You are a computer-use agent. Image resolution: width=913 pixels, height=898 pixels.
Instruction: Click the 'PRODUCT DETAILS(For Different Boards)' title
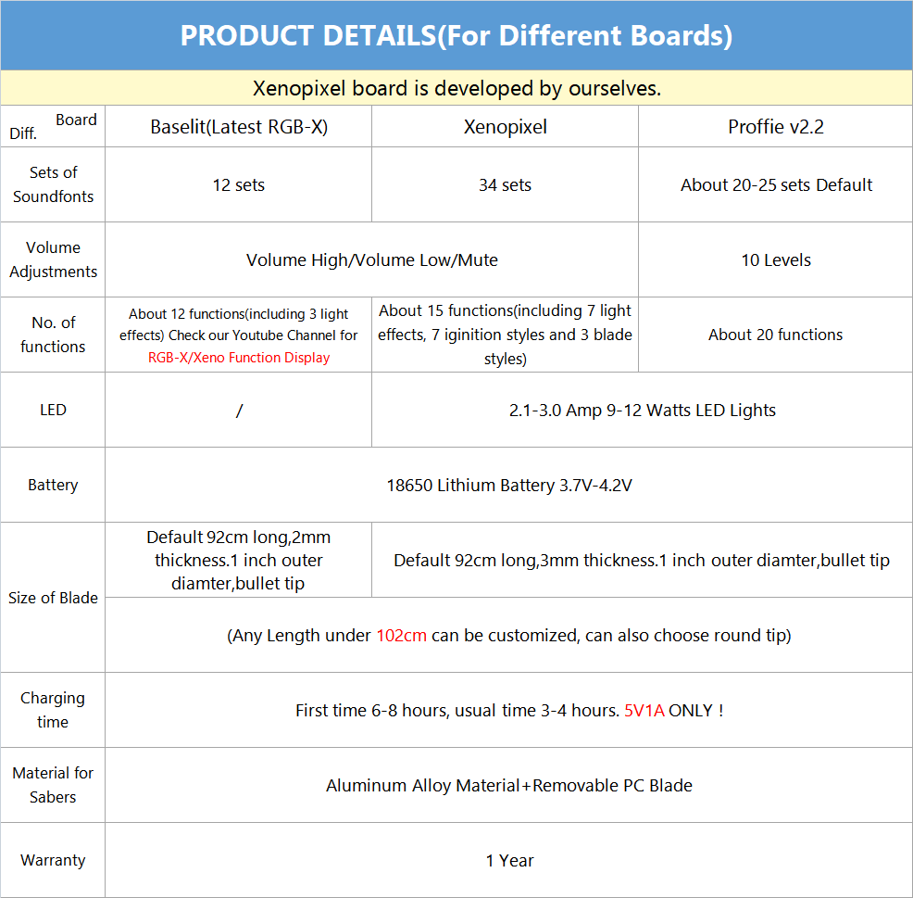coord(456,35)
